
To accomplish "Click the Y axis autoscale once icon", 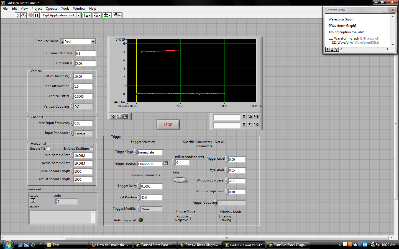I will click(250, 125).
